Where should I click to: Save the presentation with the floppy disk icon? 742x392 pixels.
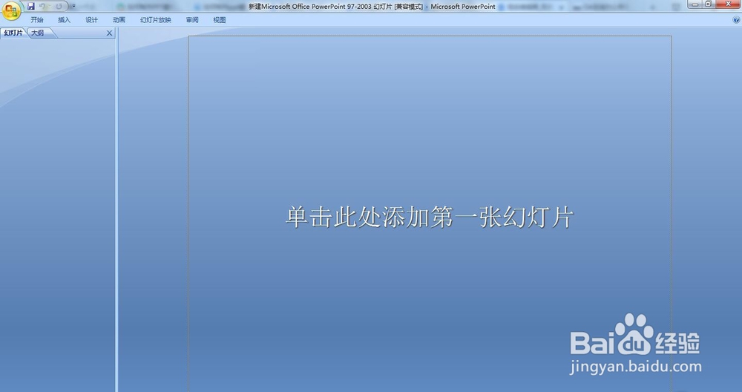31,6
